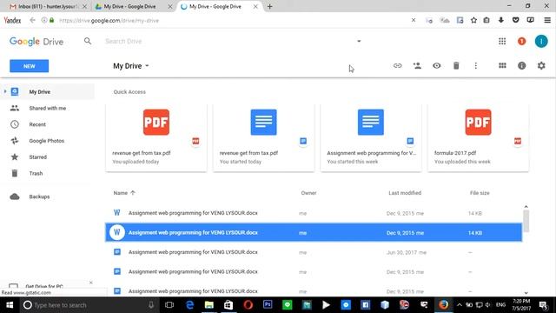
Task: Open Task View on the taskbar
Action: click(169, 305)
